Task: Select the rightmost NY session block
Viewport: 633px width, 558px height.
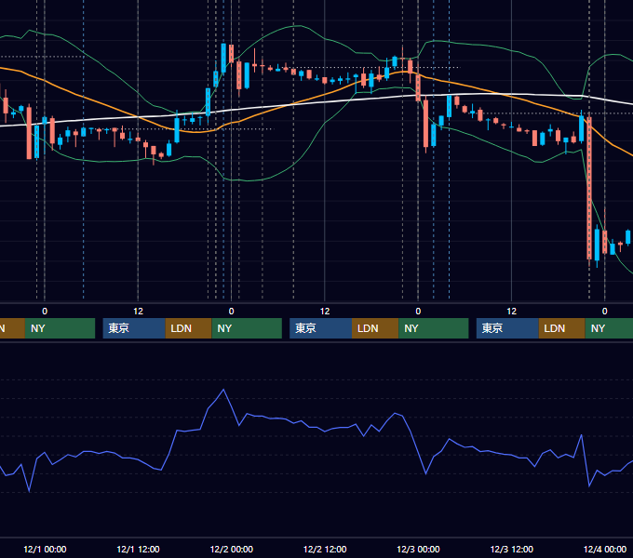Action: coord(609,328)
